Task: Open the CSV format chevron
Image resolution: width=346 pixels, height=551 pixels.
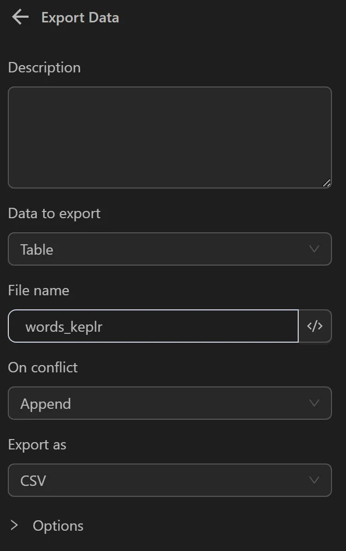Action: [314, 480]
